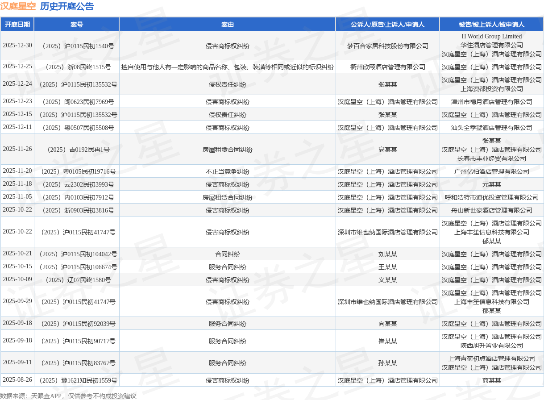
Task: Click defendant 陕西旭升置业有限公司
Action: 492,346
